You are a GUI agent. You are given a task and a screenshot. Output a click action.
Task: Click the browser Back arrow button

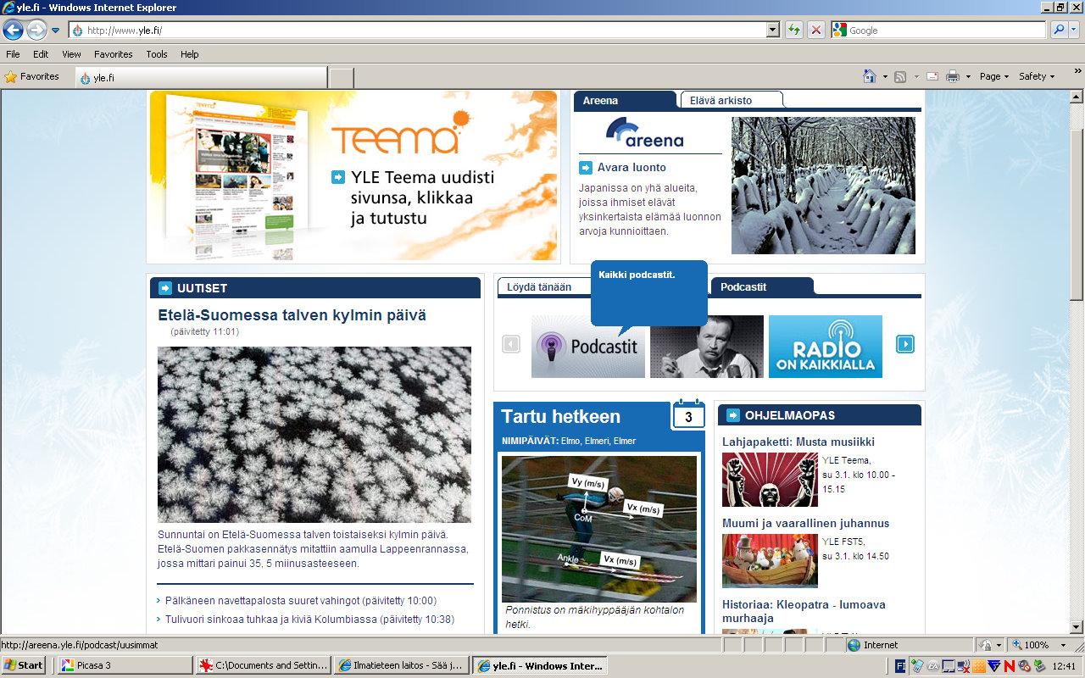[13, 30]
